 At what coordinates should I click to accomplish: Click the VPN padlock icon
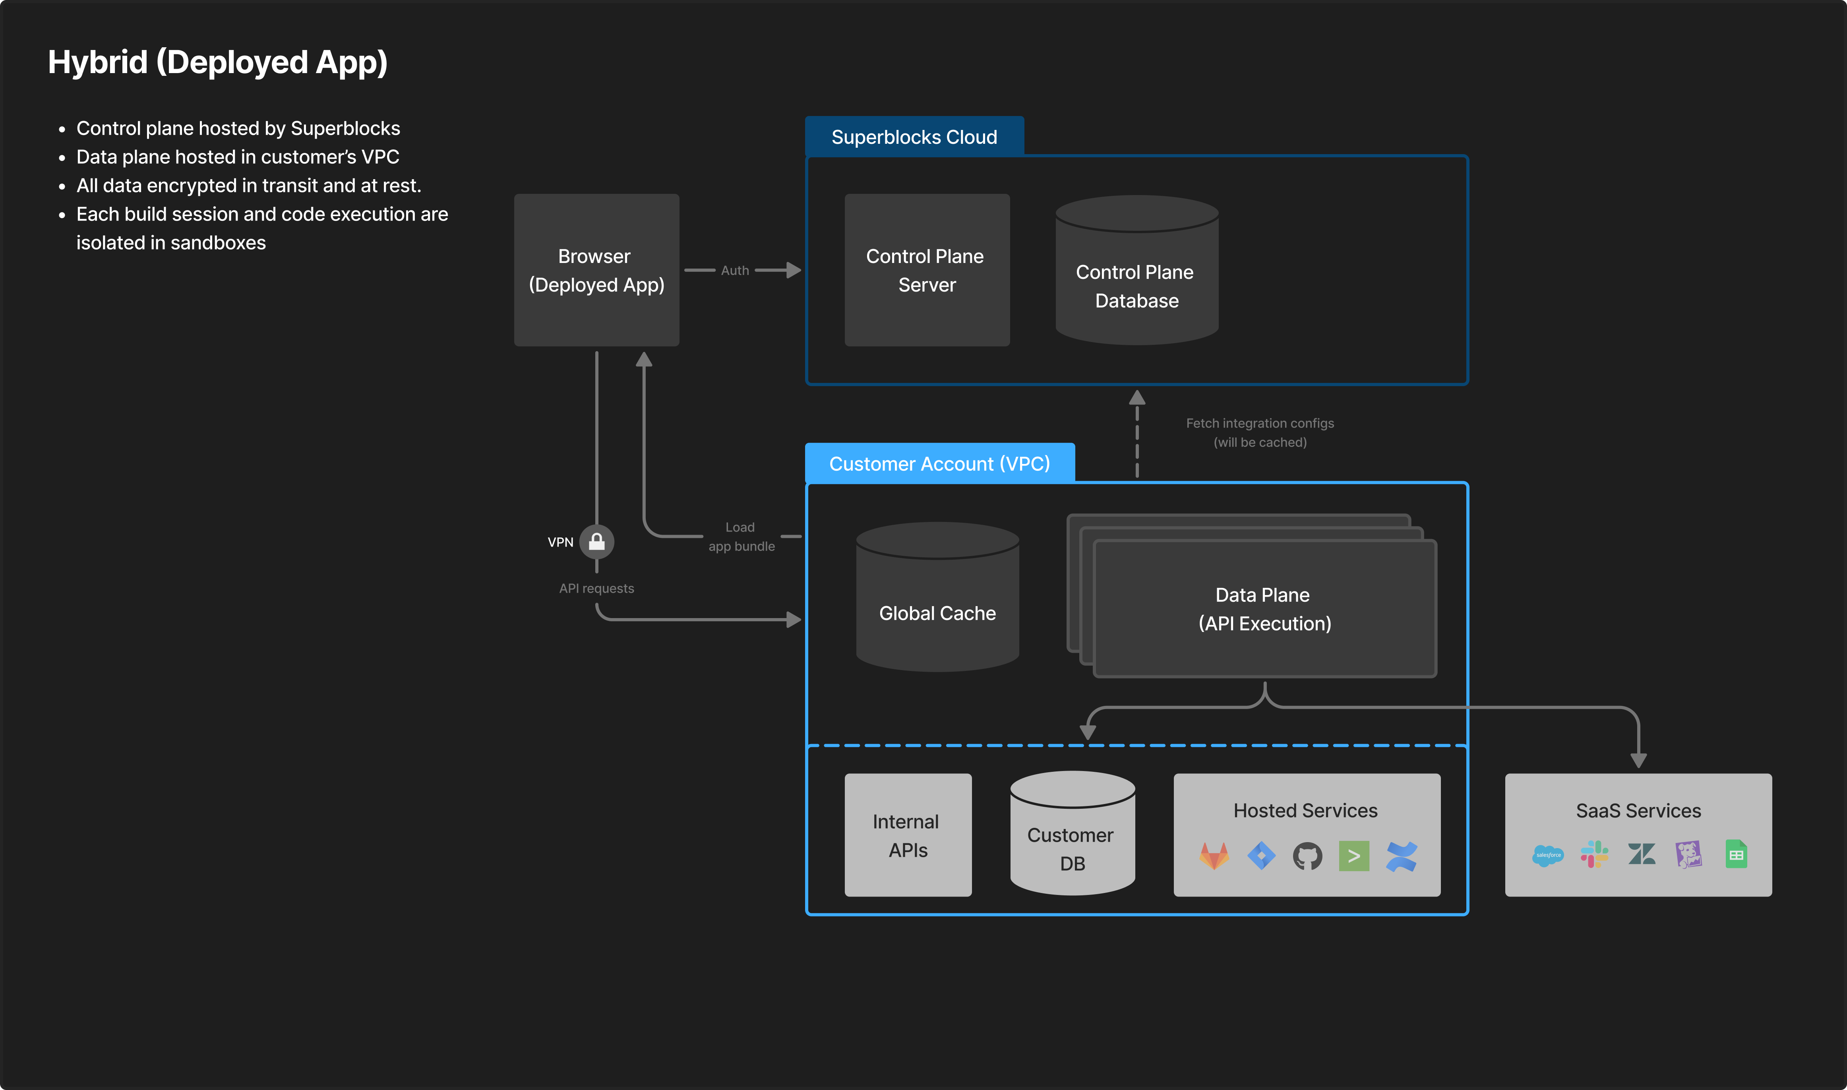pyautogui.click(x=596, y=542)
